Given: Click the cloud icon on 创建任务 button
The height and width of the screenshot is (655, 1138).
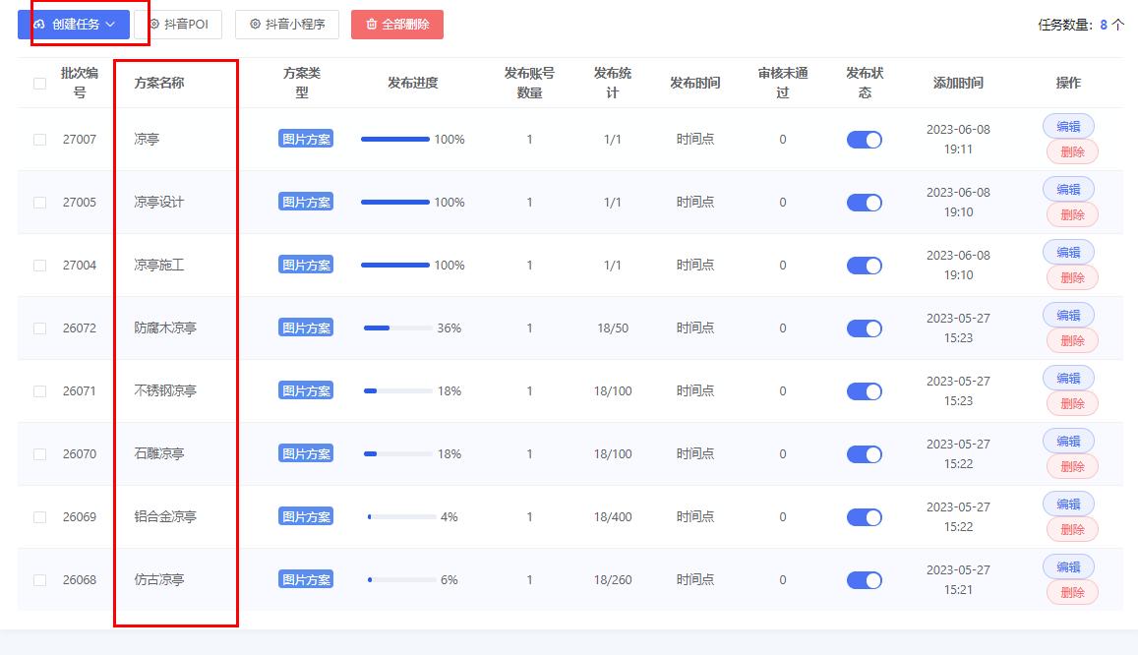Looking at the screenshot, I should pos(39,22).
